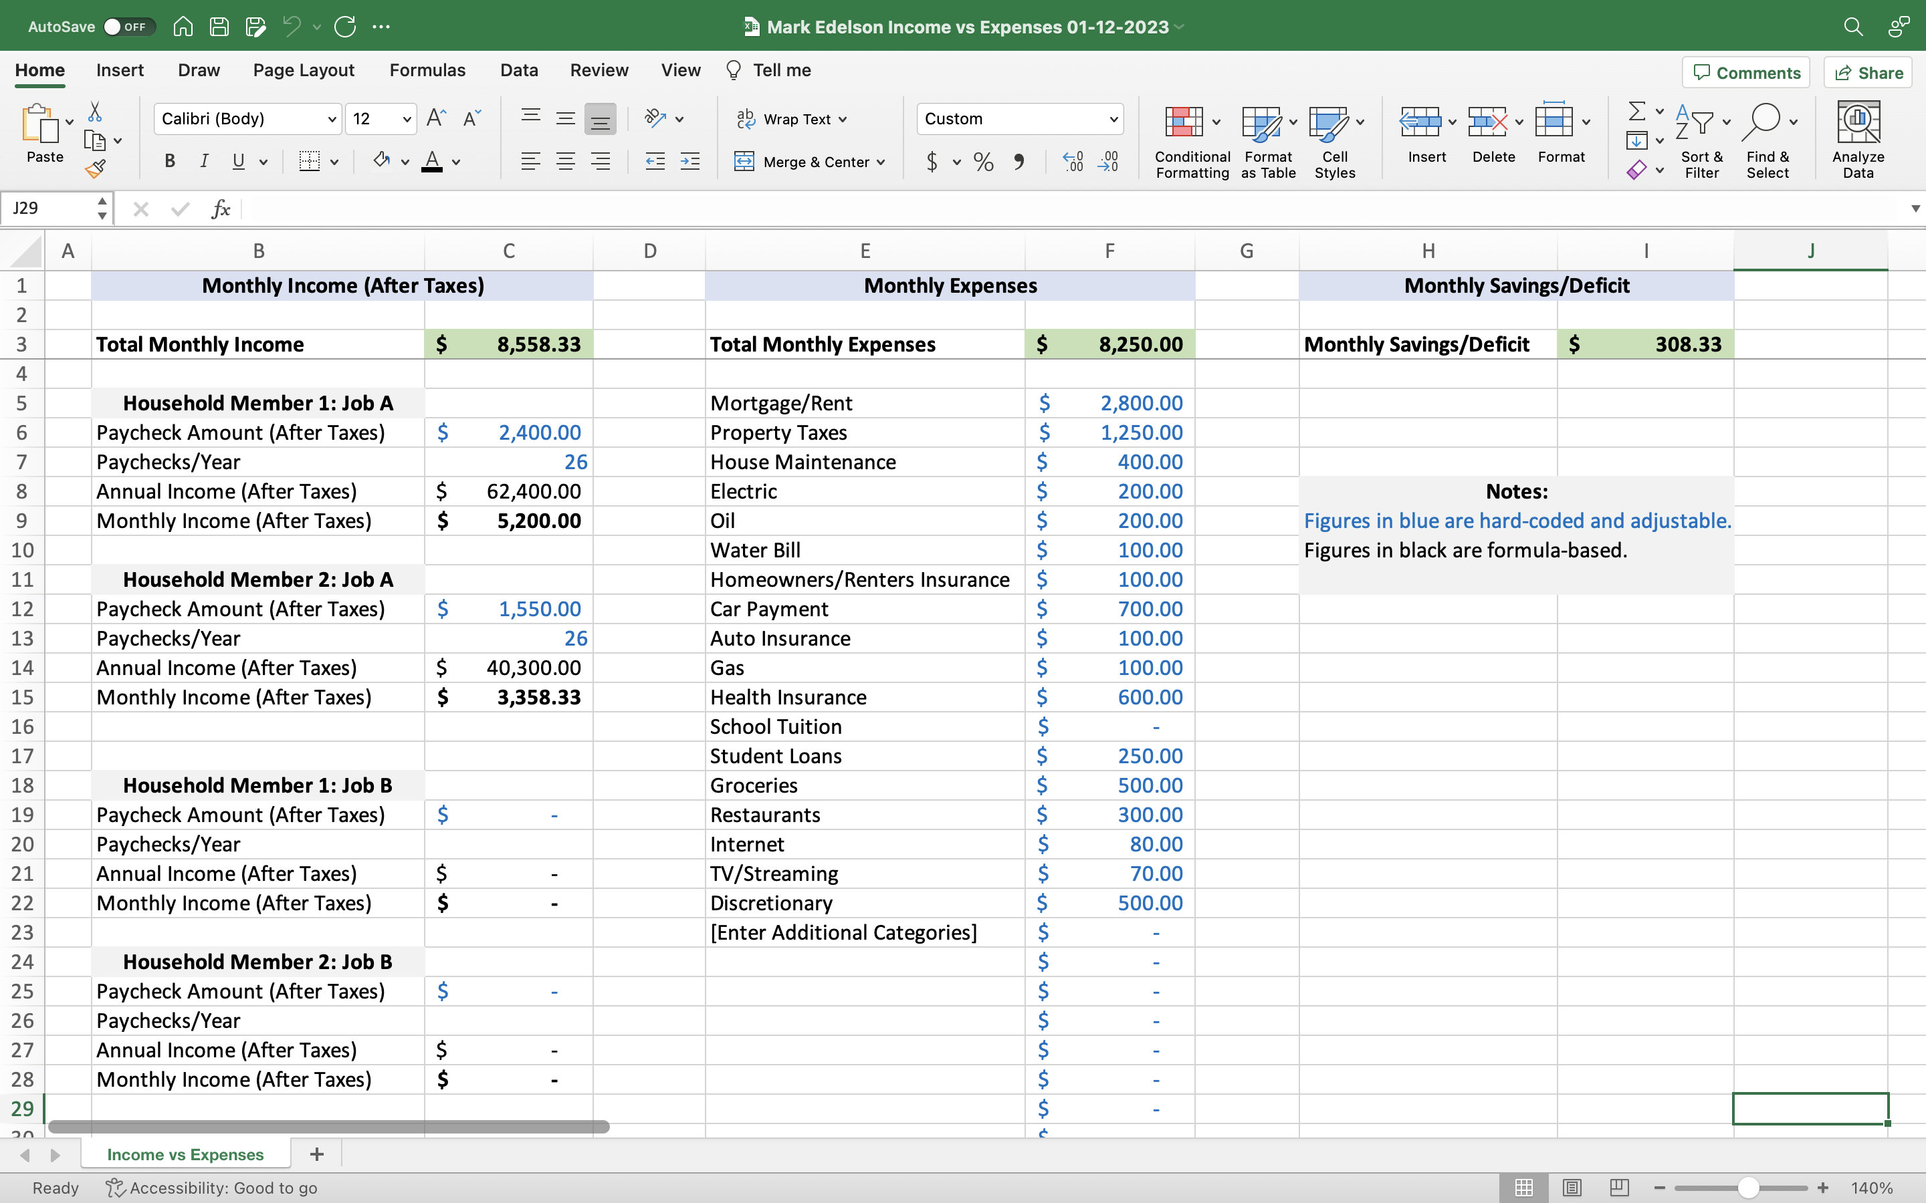This screenshot has width=1926, height=1203.
Task: Apply percentage number format
Action: (x=983, y=162)
